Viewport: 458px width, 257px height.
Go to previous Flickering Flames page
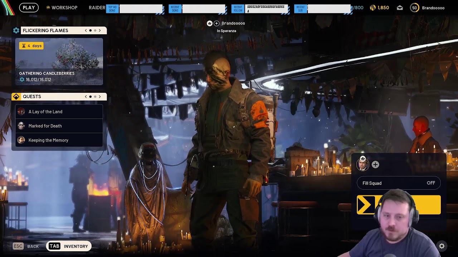86,31
